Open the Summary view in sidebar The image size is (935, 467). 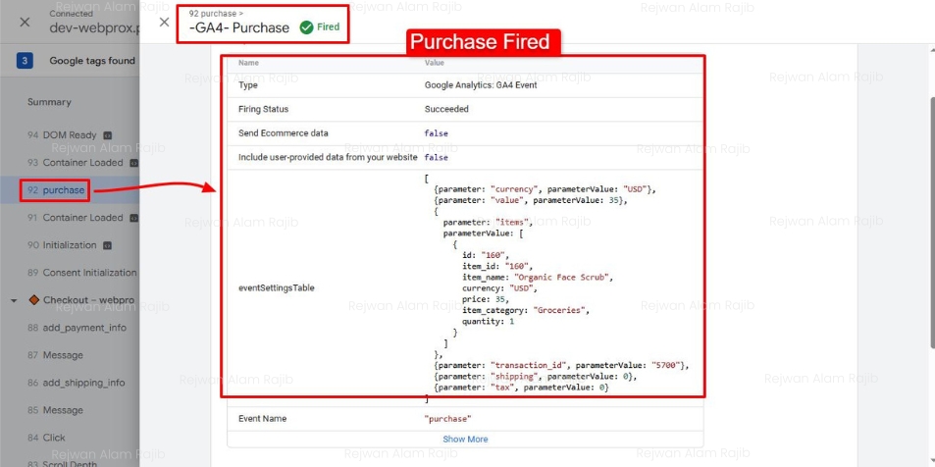point(49,102)
